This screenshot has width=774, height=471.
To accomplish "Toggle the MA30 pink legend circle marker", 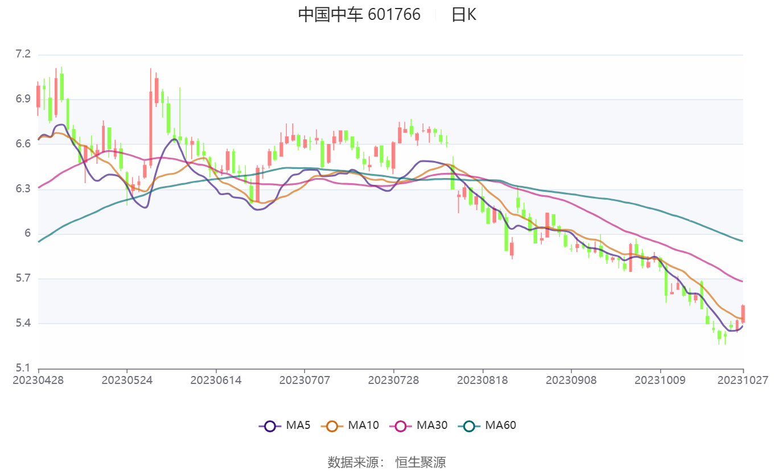I will click(401, 425).
